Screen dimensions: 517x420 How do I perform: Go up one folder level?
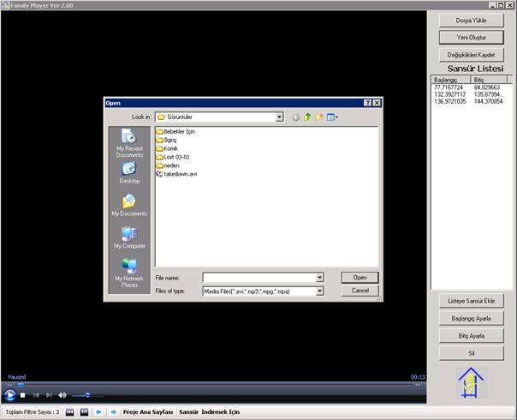click(307, 117)
